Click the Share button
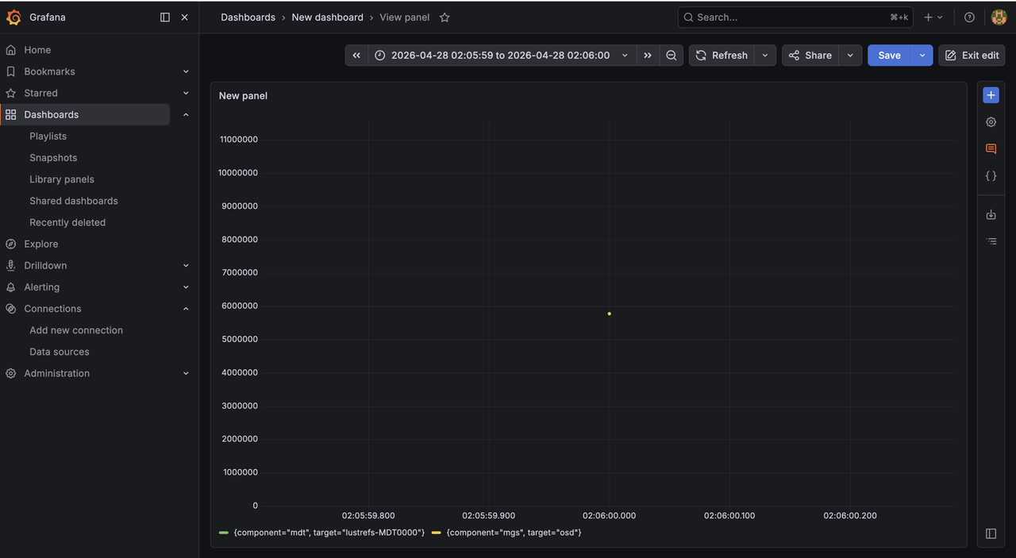 click(810, 55)
